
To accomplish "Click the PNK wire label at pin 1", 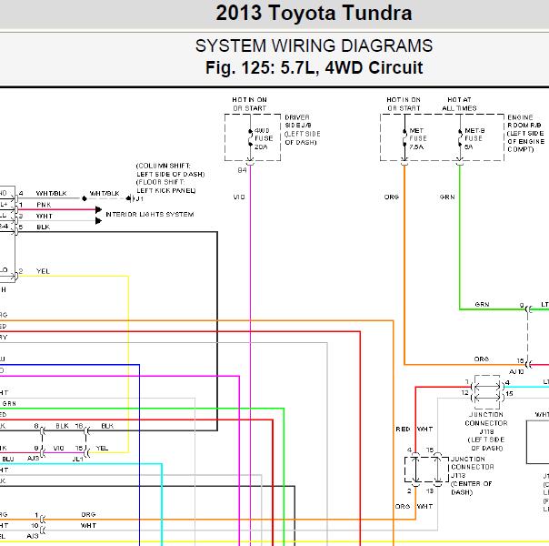I will pyautogui.click(x=44, y=205).
